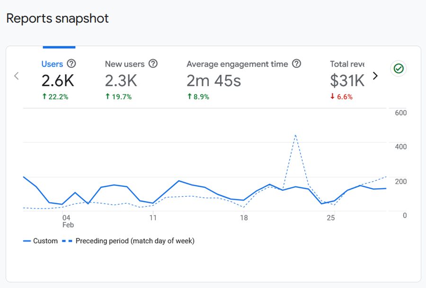
Task: Click the 8.9% increase indicator under engagement time
Action: click(x=198, y=97)
